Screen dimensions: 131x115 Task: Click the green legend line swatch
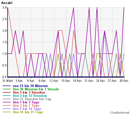click(x=7, y=89)
